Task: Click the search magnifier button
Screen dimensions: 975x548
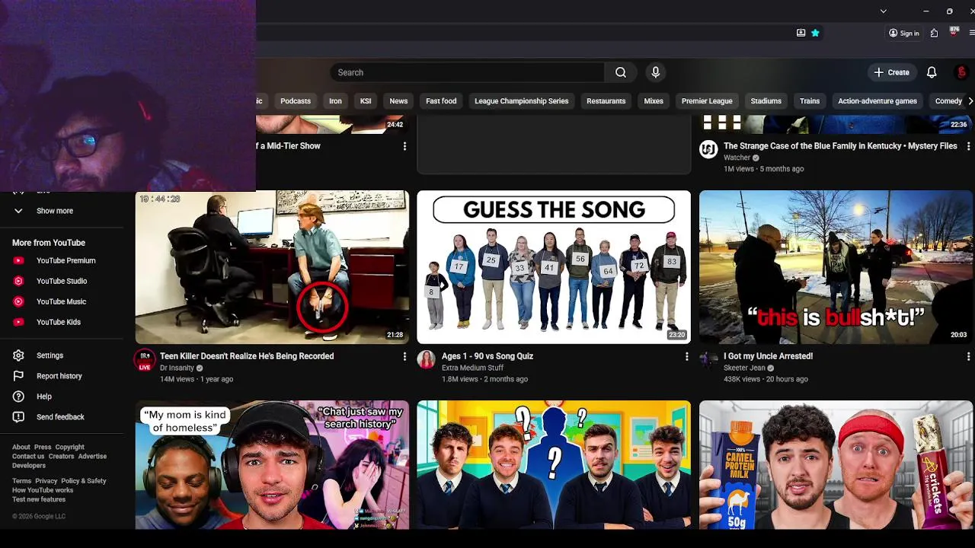Action: pyautogui.click(x=621, y=72)
